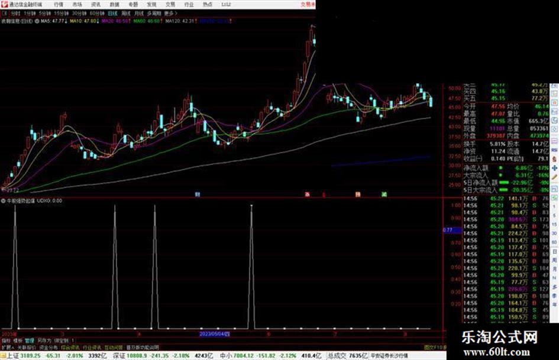Switch chart to 60分钟 period
Image resolution: width=559 pixels, height=360 pixels.
click(x=97, y=13)
